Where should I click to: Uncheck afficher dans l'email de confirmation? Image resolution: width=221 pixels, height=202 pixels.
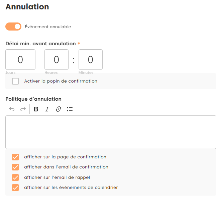[15, 167]
